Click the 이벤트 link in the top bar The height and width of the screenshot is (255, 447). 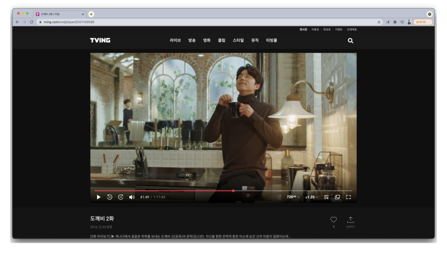[x=339, y=29]
